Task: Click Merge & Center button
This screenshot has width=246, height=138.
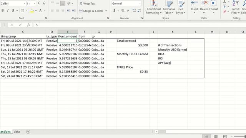Action: point(91,11)
